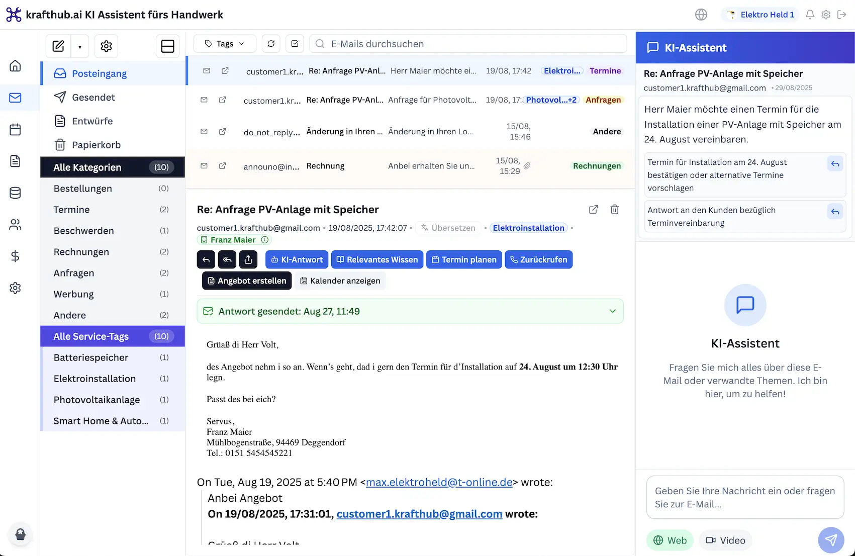Toggle the split view layout icon
The image size is (855, 556).
(167, 46)
